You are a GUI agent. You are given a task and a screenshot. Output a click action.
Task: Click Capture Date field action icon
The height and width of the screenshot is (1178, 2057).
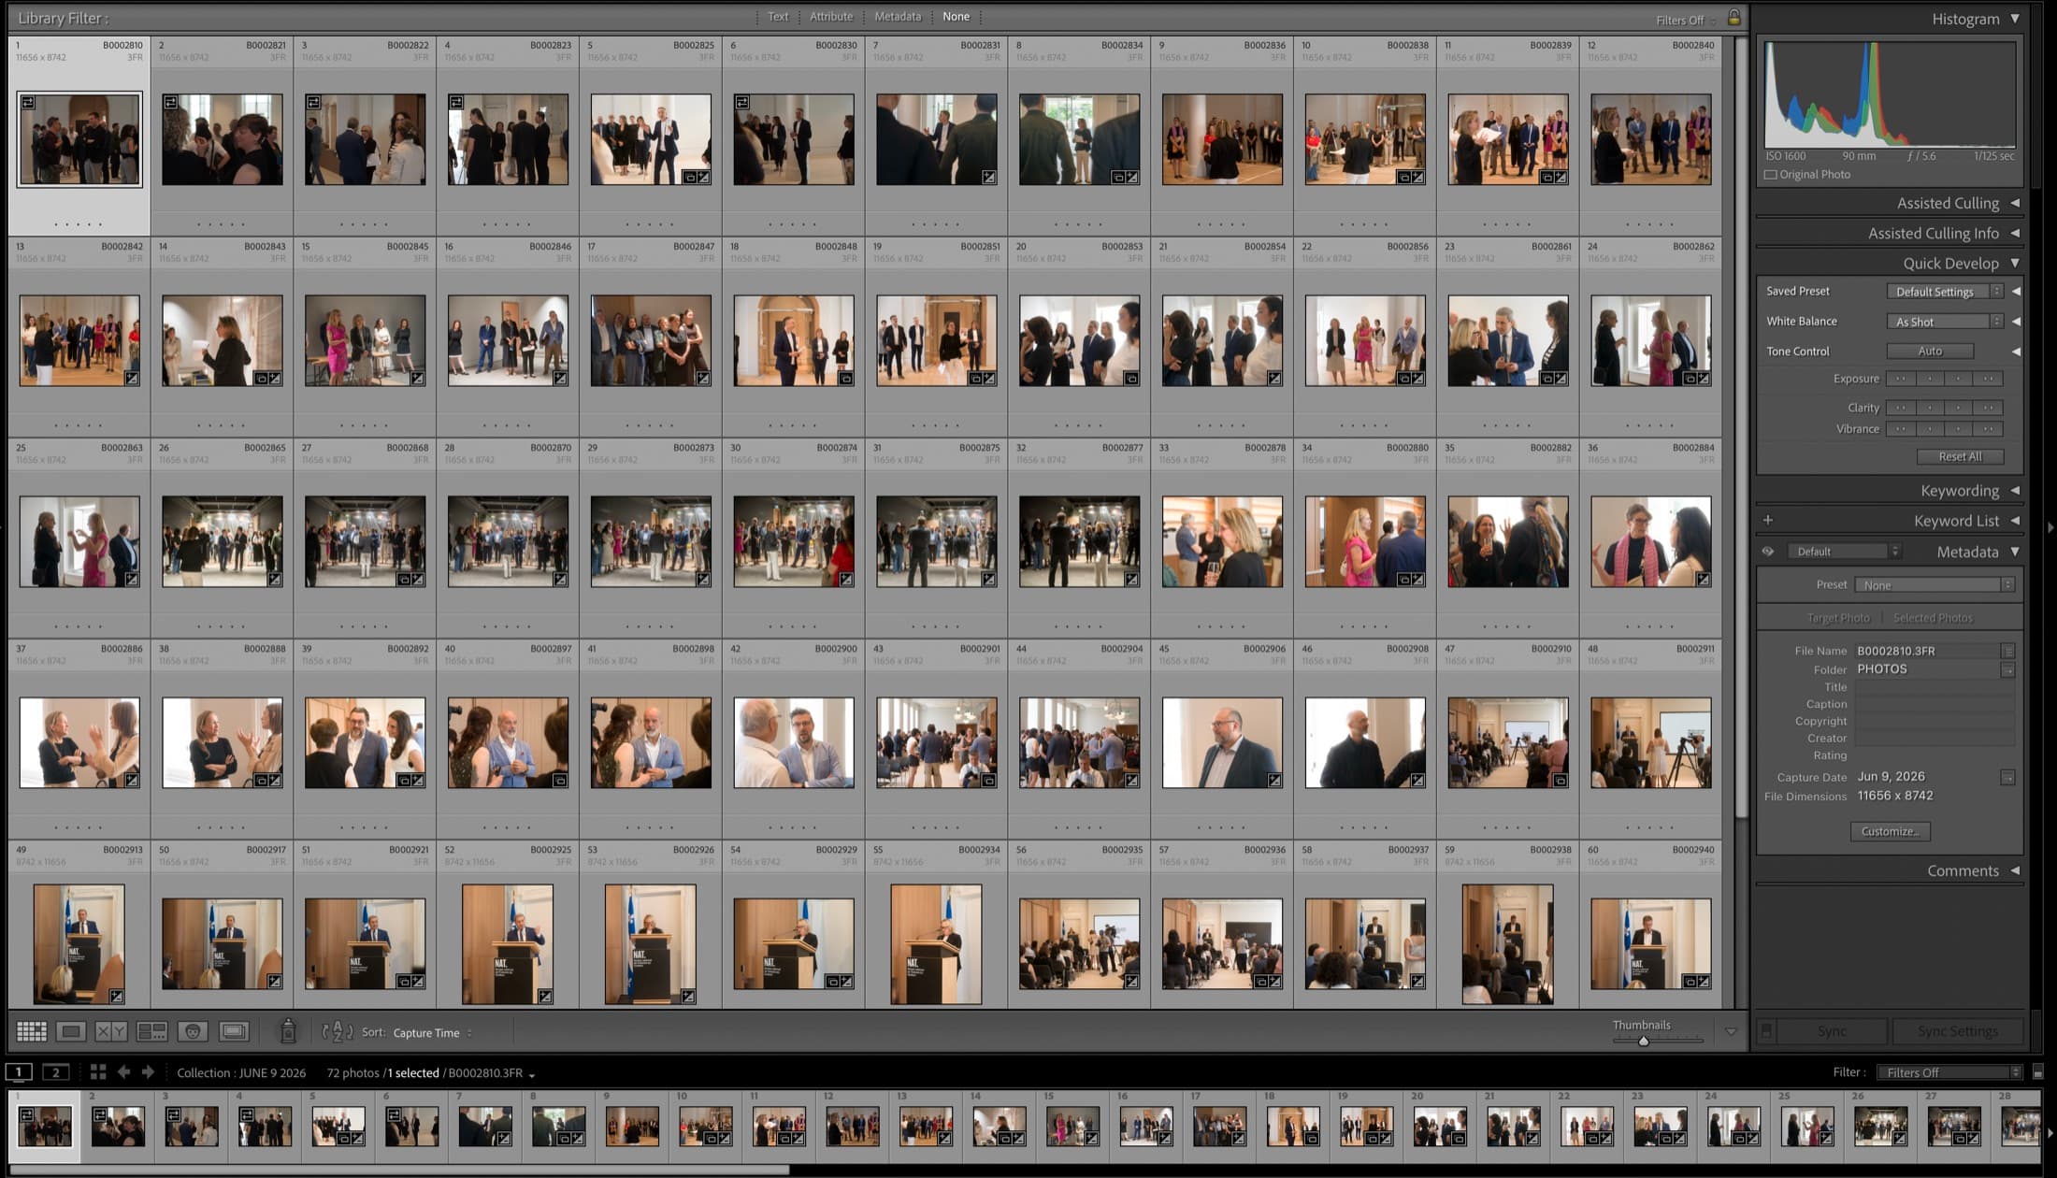pos(2007,777)
